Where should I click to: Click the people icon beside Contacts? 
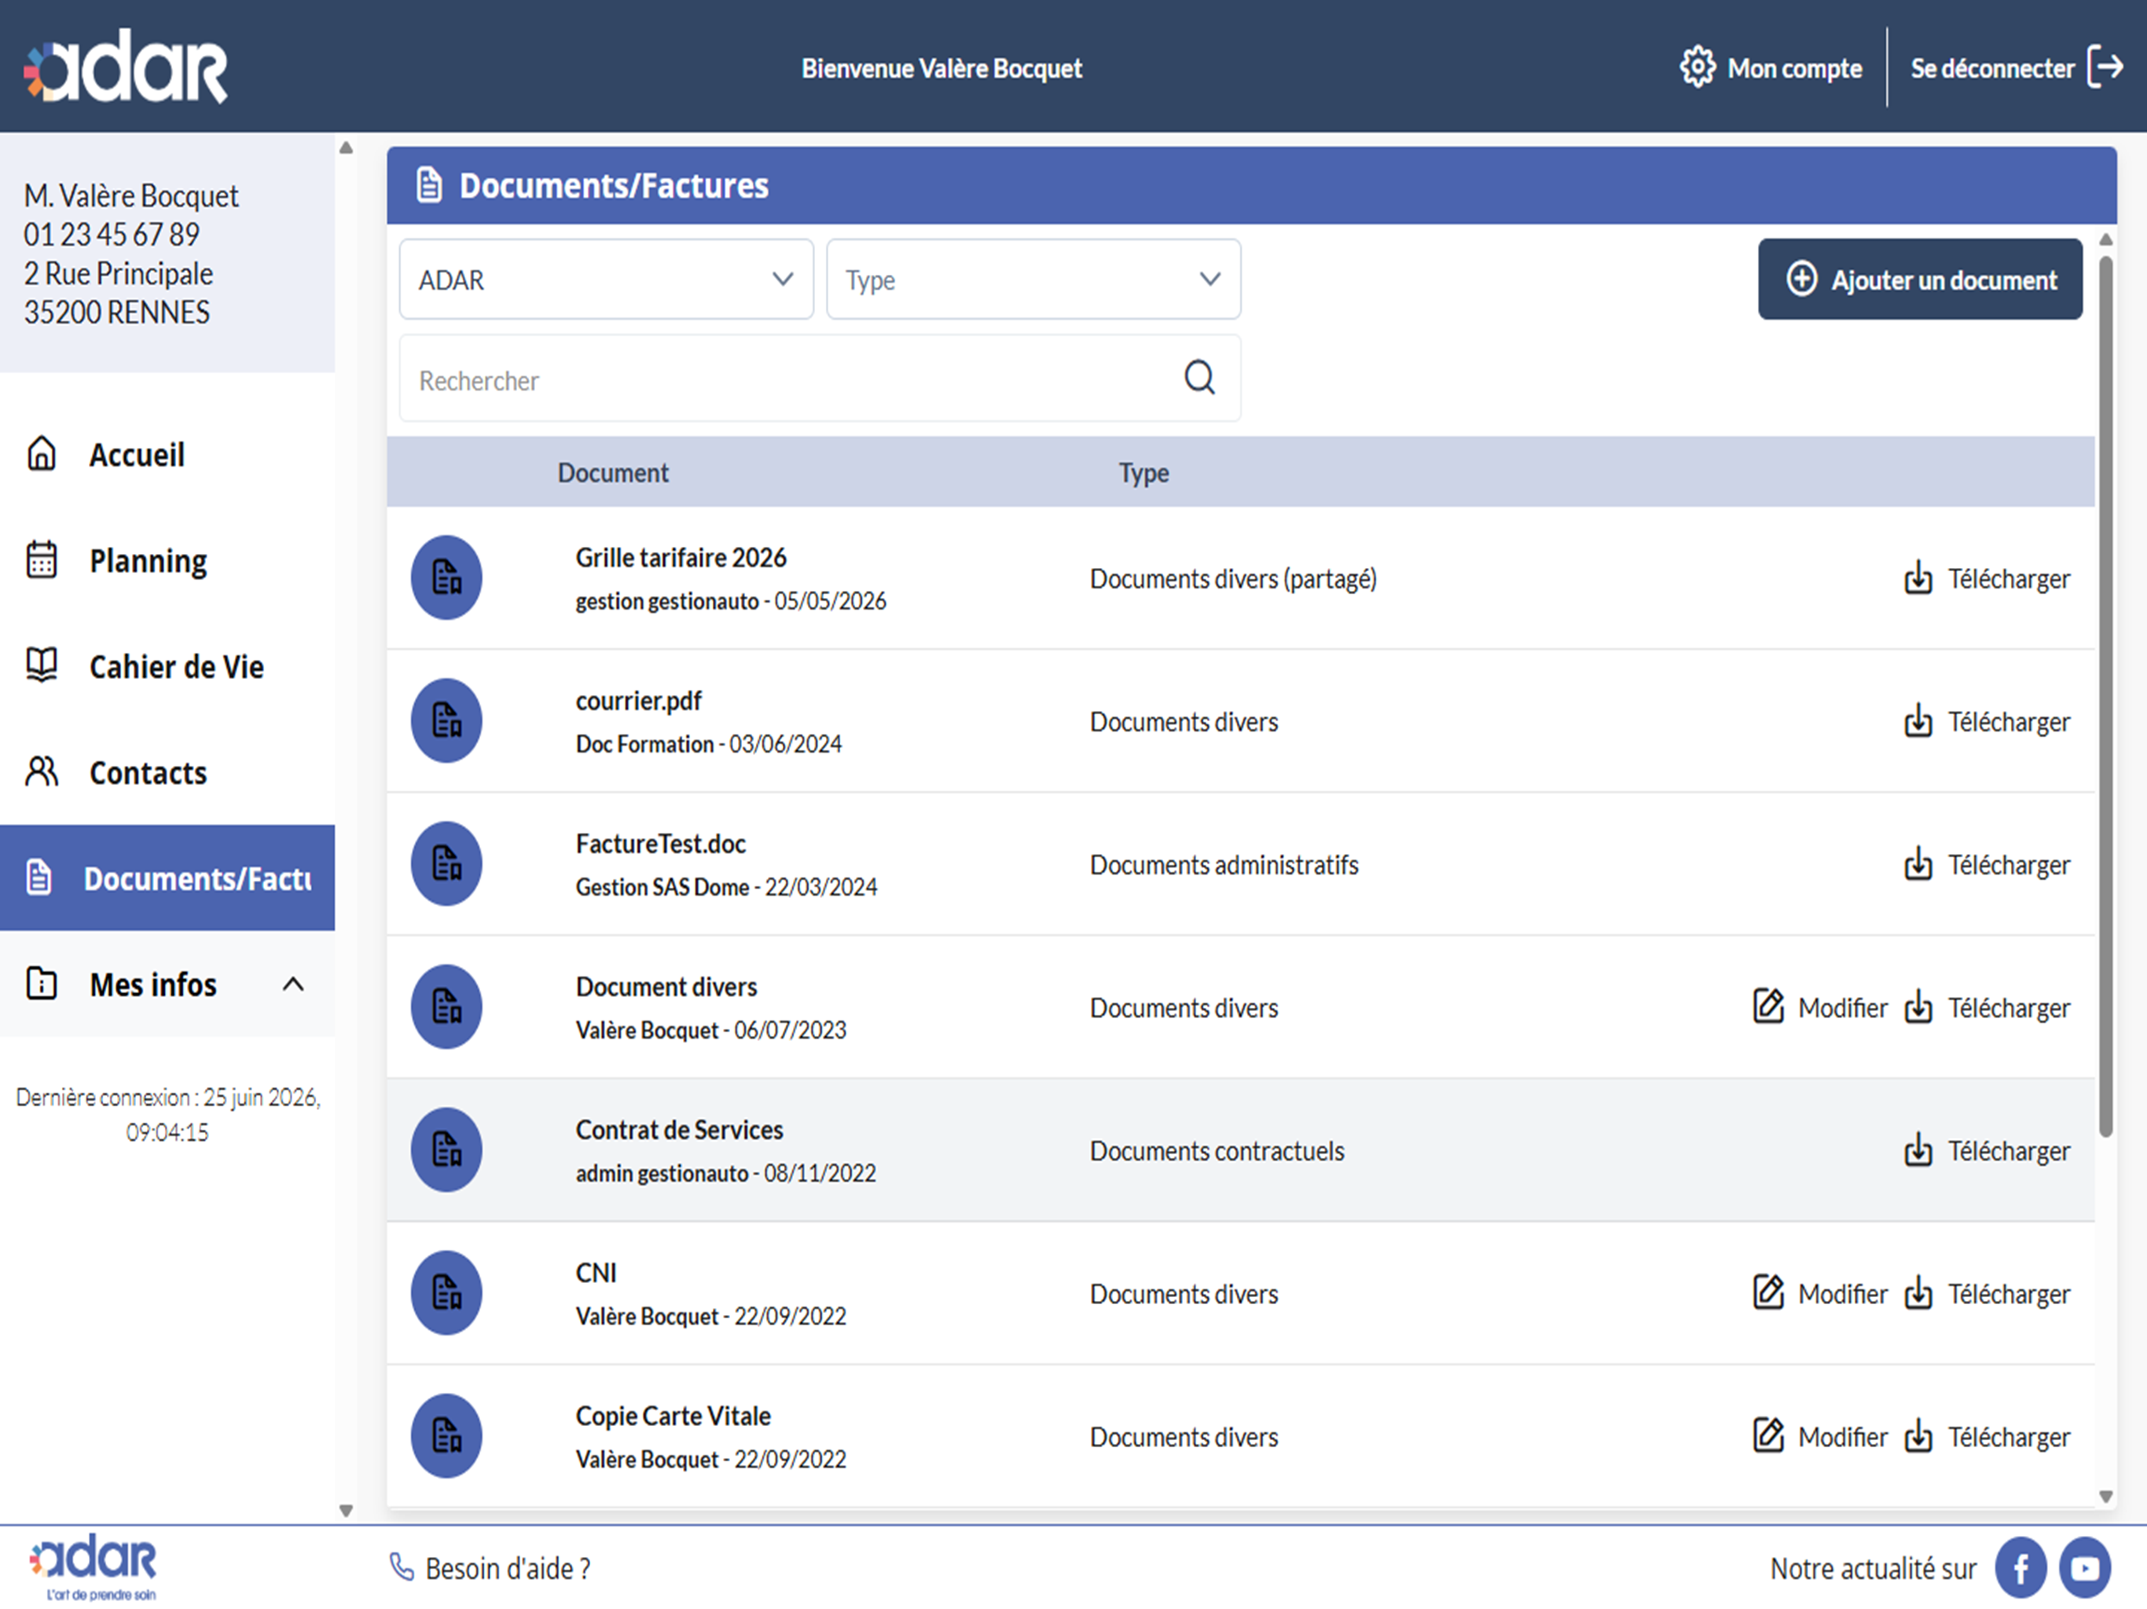[x=42, y=772]
